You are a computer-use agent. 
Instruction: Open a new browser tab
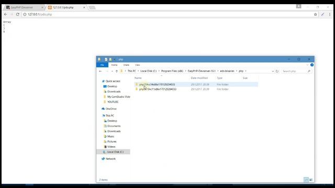point(92,7)
